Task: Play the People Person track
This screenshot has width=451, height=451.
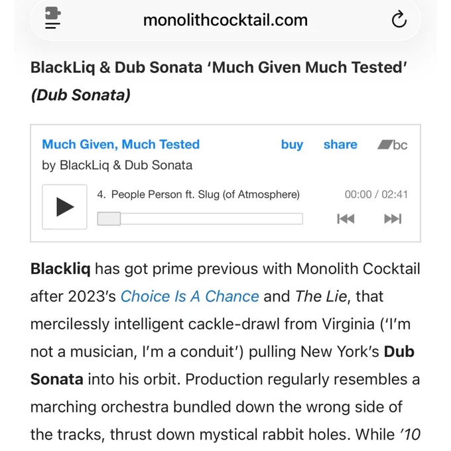Action: (64, 207)
